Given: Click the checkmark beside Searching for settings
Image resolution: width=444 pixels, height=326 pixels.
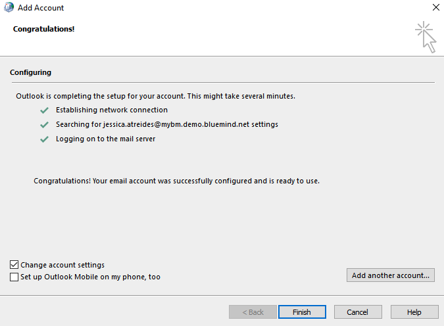Looking at the screenshot, I should [x=44, y=124].
